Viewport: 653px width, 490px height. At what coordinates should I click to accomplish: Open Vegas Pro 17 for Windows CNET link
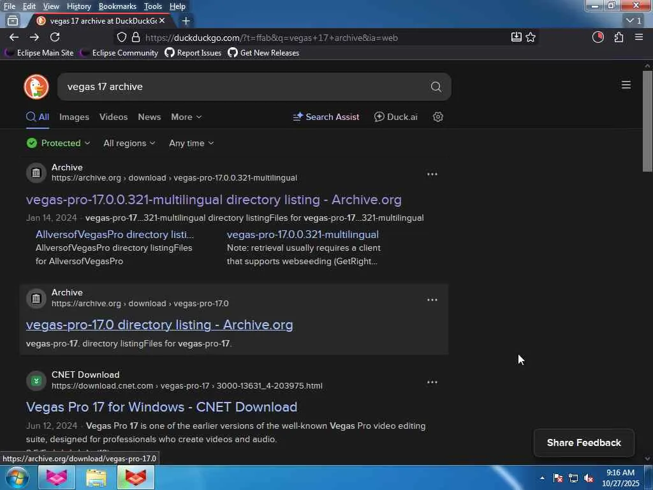pyautogui.click(x=161, y=406)
